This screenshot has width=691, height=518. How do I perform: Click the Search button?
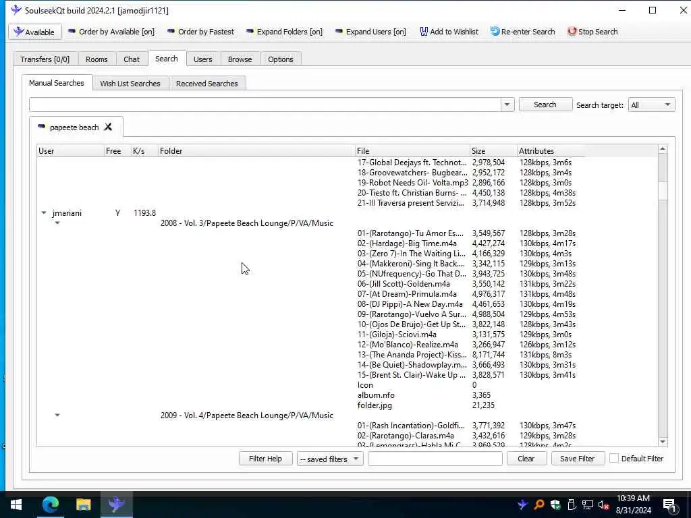[545, 105]
